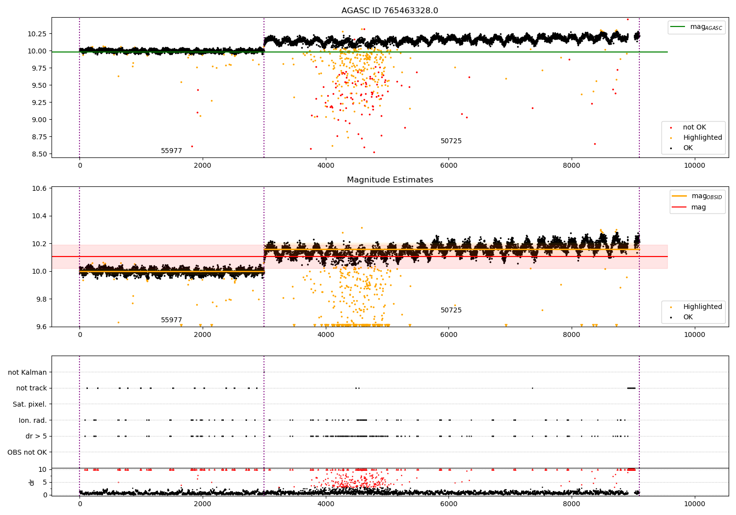
Task: Click the 0 tick on the dr y-axis
Action: [45, 495]
